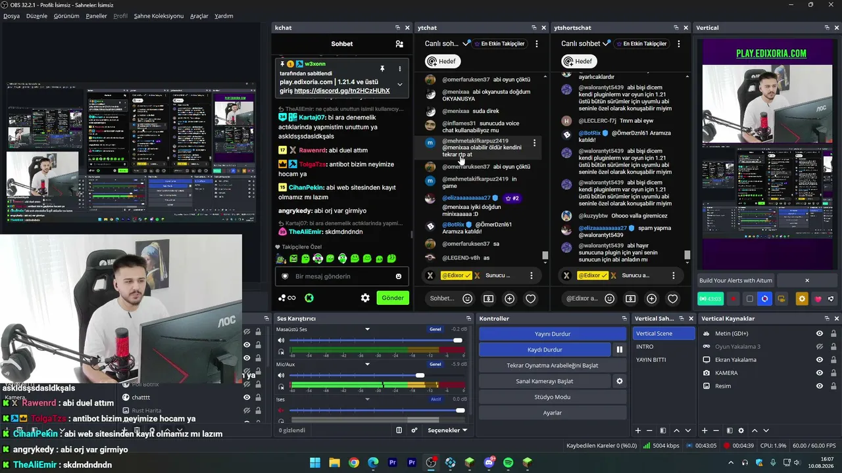The image size is (842, 473).
Task: Open virtual camera settings gear
Action: [619, 381]
